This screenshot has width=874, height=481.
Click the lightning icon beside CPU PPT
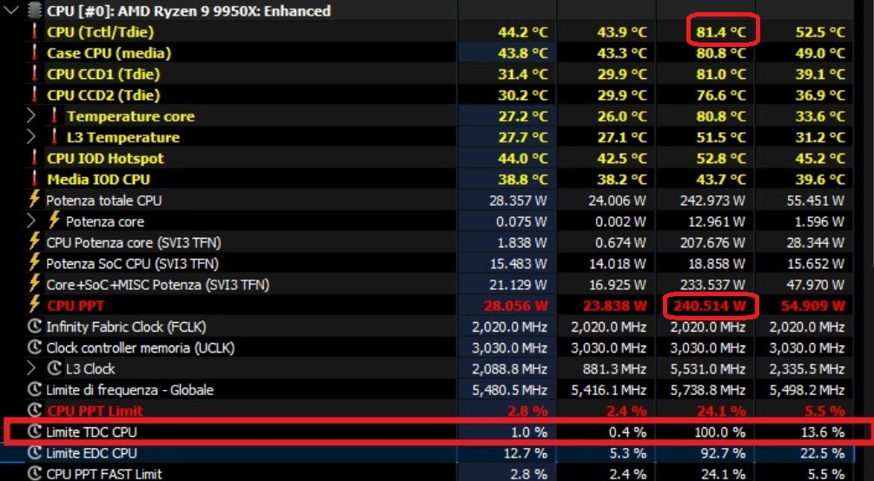[x=35, y=305]
